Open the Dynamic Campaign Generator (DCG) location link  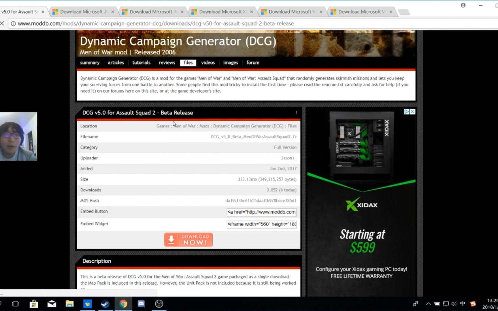248,126
